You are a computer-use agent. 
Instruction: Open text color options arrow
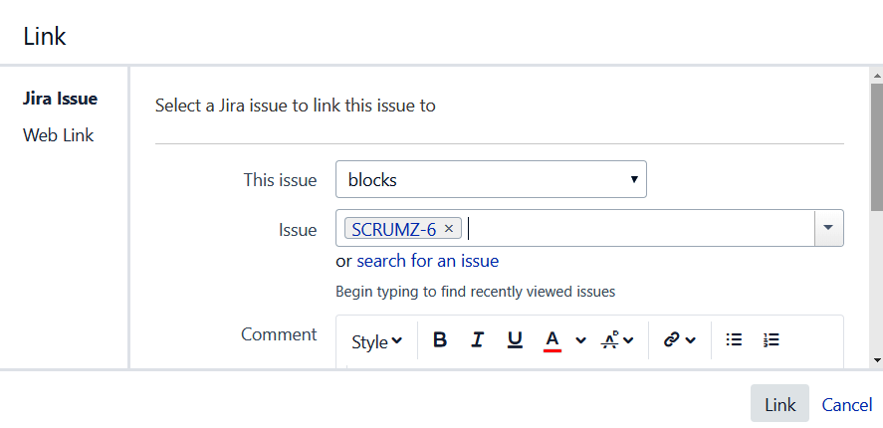581,339
